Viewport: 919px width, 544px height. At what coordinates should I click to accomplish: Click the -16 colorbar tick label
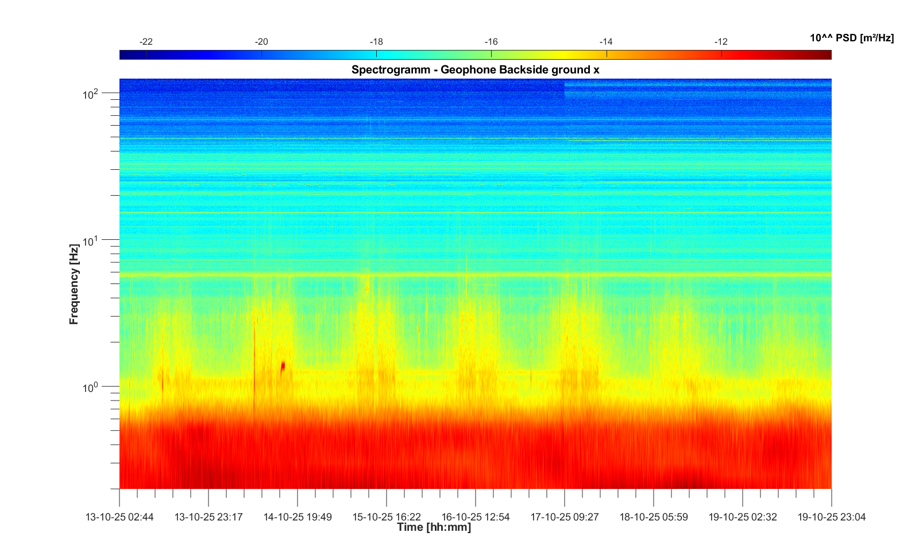491,41
